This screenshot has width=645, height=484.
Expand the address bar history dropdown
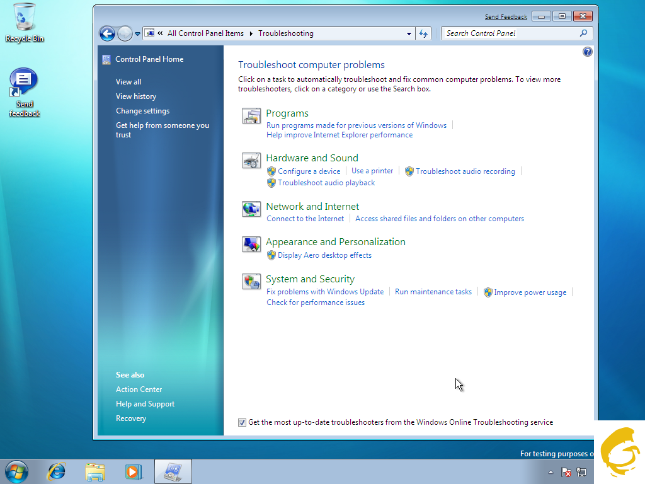point(409,33)
